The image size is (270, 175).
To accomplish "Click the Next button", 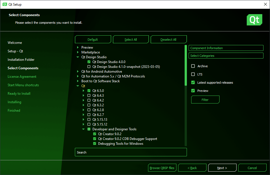I will point(222,168).
